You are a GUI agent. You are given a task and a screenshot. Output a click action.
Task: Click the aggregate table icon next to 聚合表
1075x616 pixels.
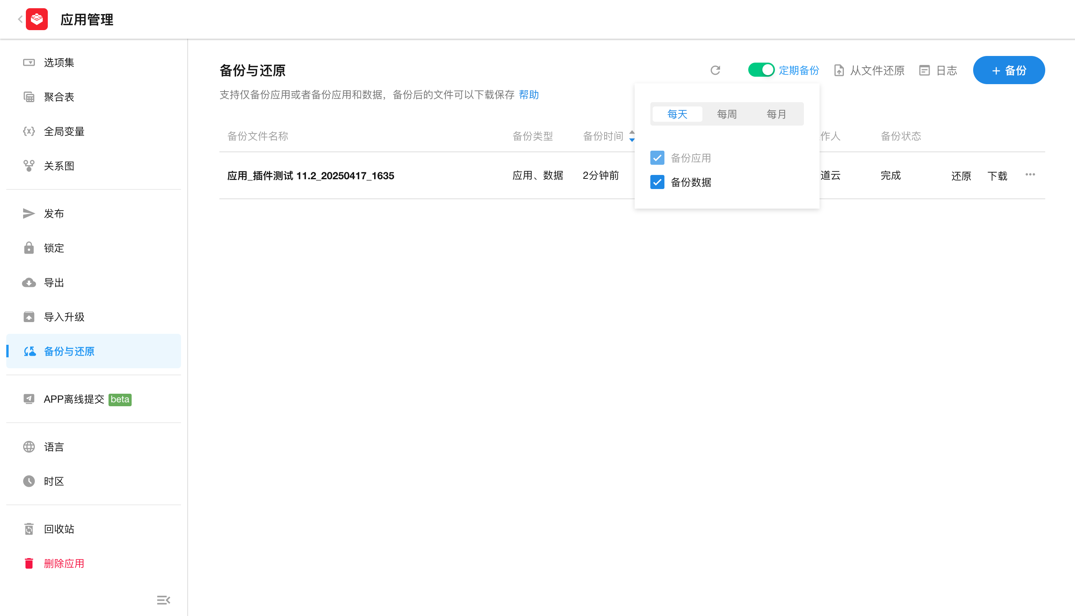(29, 97)
